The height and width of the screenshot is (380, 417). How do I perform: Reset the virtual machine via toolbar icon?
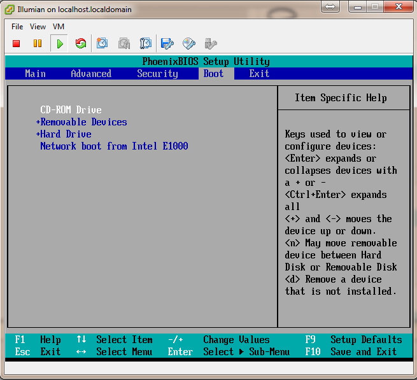coord(80,43)
